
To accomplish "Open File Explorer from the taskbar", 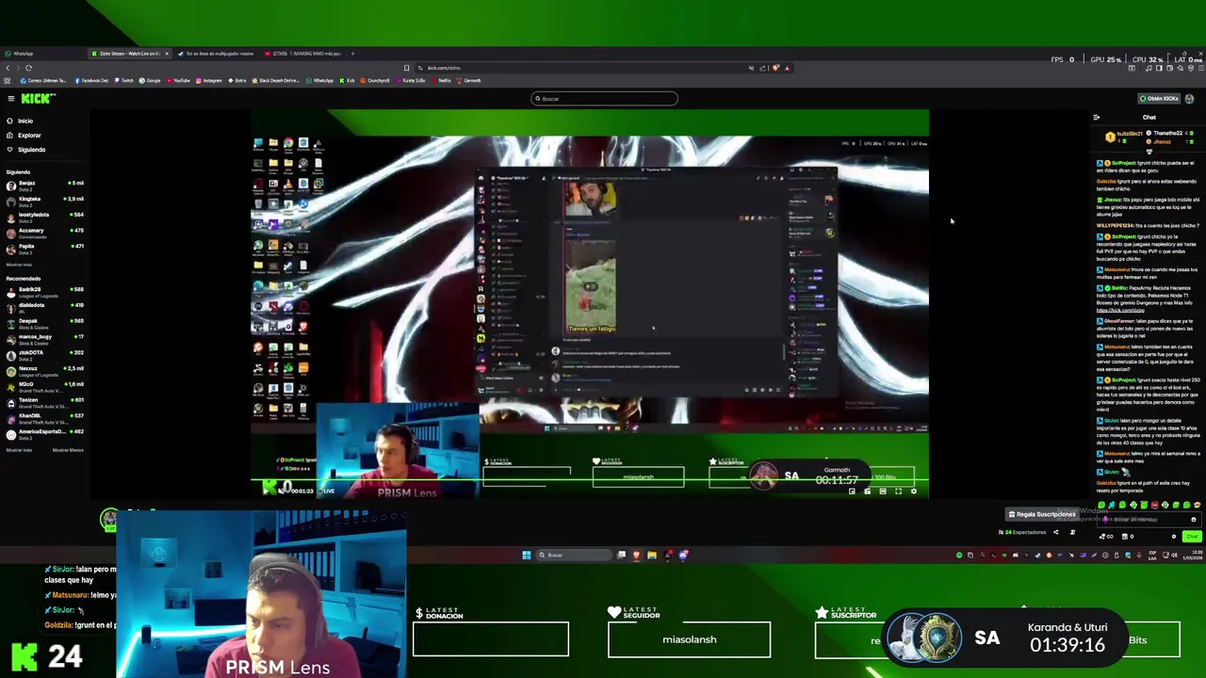I will [651, 555].
